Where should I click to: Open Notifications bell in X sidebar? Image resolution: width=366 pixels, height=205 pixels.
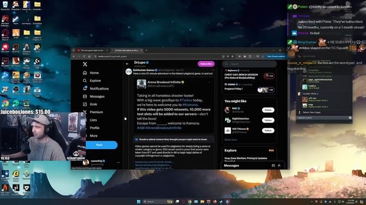point(96,89)
